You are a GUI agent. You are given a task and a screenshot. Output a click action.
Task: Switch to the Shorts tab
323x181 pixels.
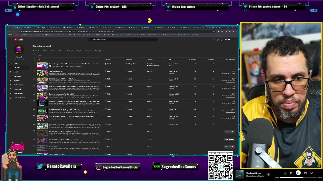click(53, 51)
